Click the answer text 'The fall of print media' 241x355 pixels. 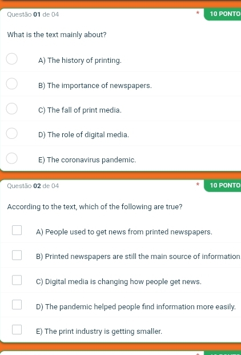click(x=85, y=110)
